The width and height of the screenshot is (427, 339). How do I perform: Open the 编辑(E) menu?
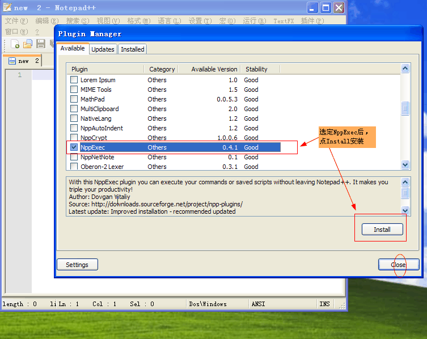(47, 21)
